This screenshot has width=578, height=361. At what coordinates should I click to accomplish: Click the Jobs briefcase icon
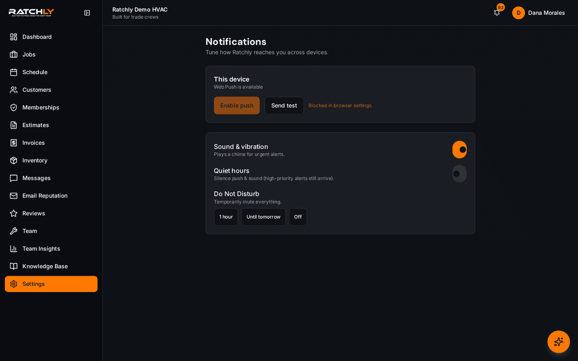[14, 55]
